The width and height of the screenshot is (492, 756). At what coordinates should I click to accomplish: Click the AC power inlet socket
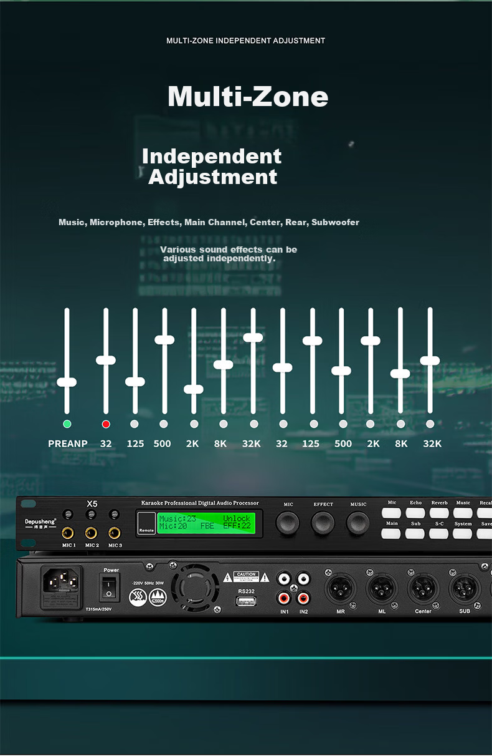[x=62, y=587]
